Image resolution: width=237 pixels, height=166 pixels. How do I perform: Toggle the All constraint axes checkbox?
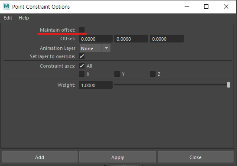coord(81,66)
